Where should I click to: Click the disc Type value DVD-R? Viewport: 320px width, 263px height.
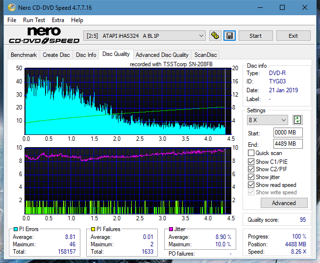coord(277,73)
